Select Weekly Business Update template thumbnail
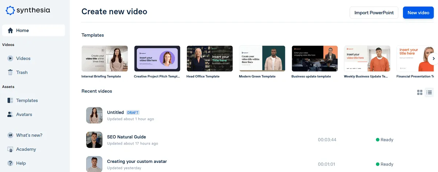Viewport: 438px width, 172px height. tap(367, 58)
